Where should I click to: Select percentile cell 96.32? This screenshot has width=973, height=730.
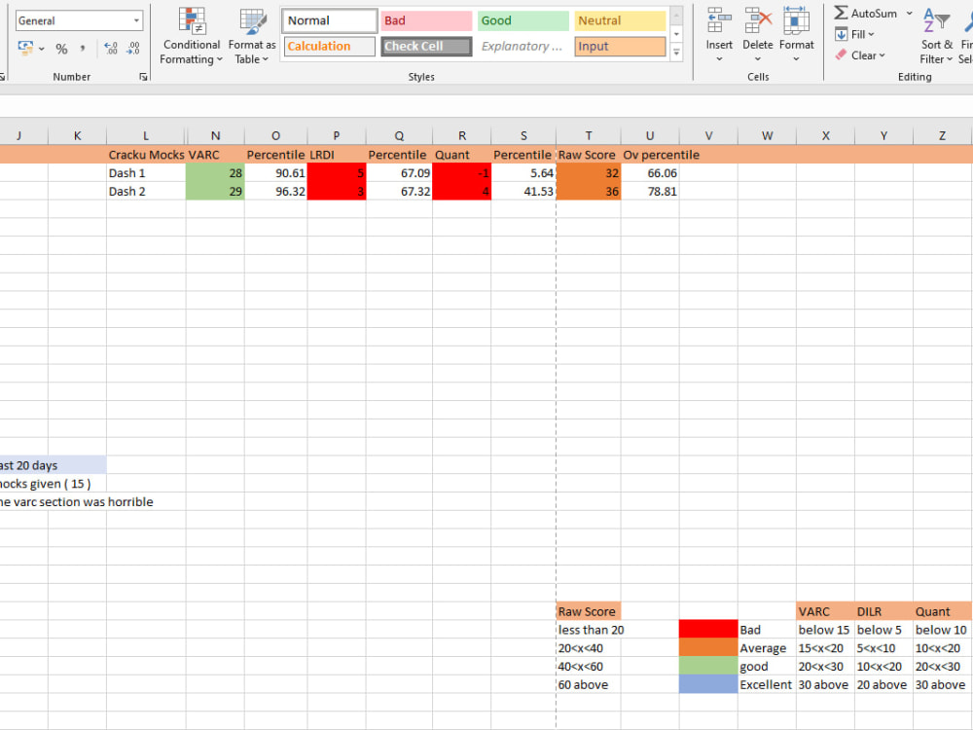point(275,191)
